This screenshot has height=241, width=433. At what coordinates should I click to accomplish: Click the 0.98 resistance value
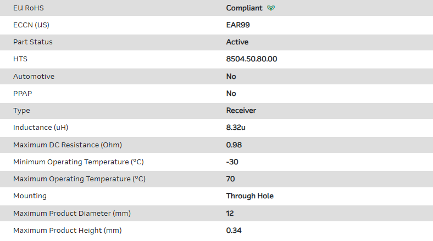[234, 145]
